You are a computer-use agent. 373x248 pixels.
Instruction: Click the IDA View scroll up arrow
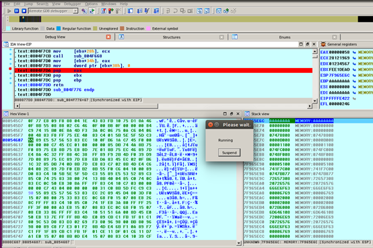[x=314, y=51]
